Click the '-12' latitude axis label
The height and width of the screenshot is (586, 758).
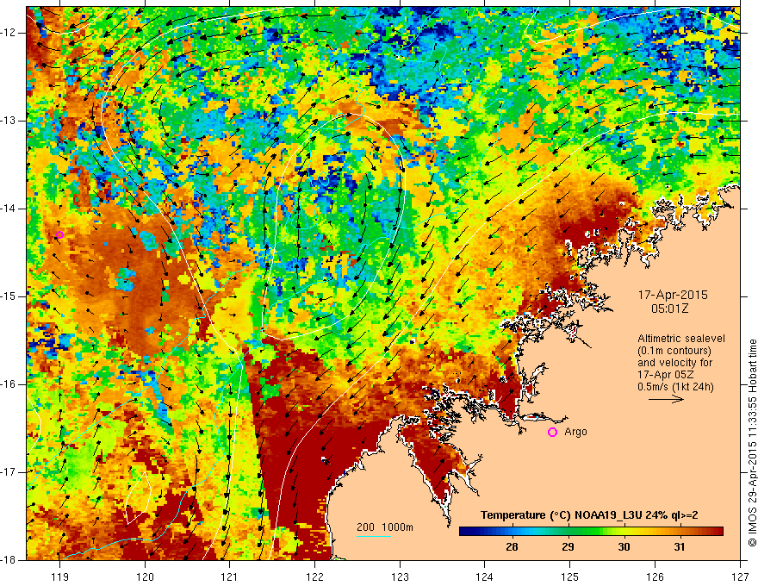click(x=9, y=33)
